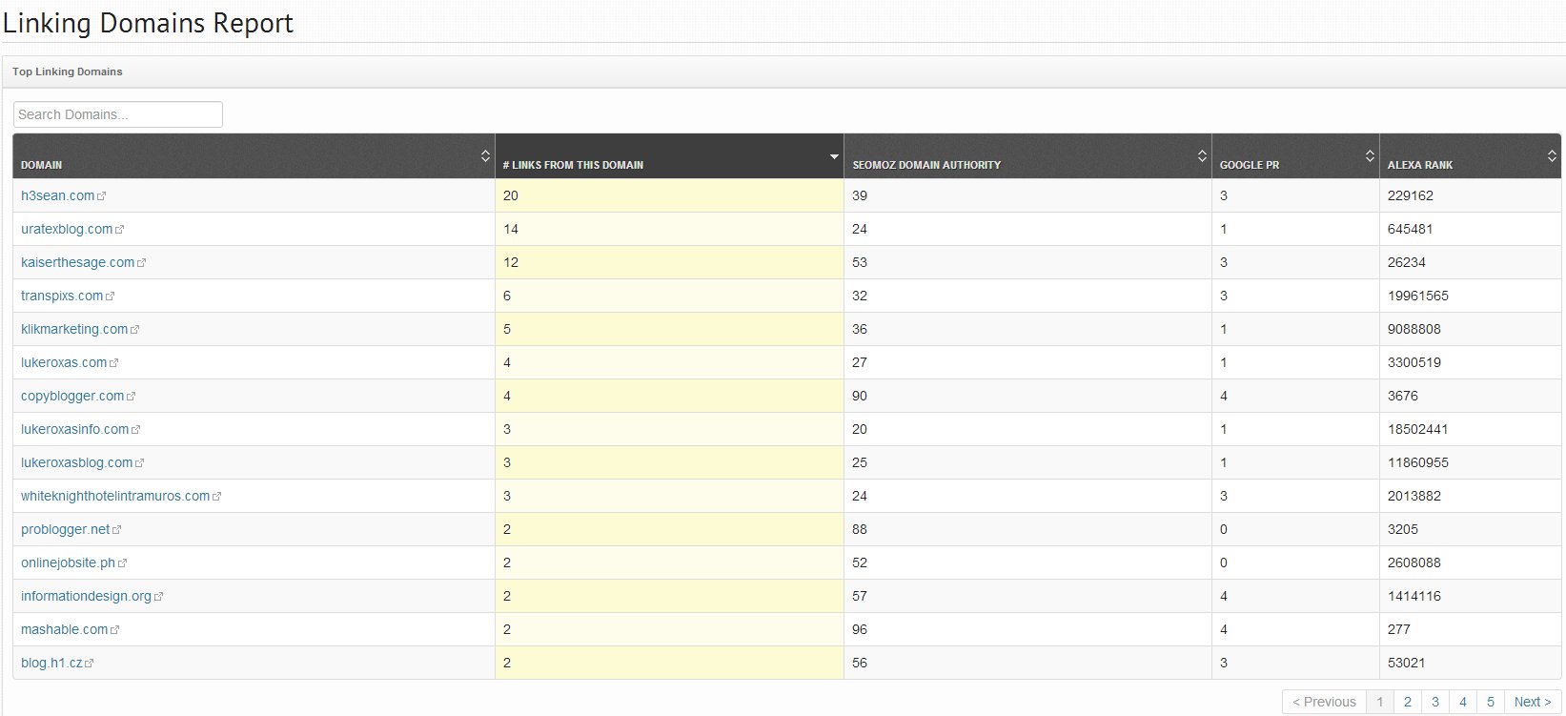Viewport: 1566px width, 716px height.
Task: Go to page 2 of results
Action: pos(1407,702)
